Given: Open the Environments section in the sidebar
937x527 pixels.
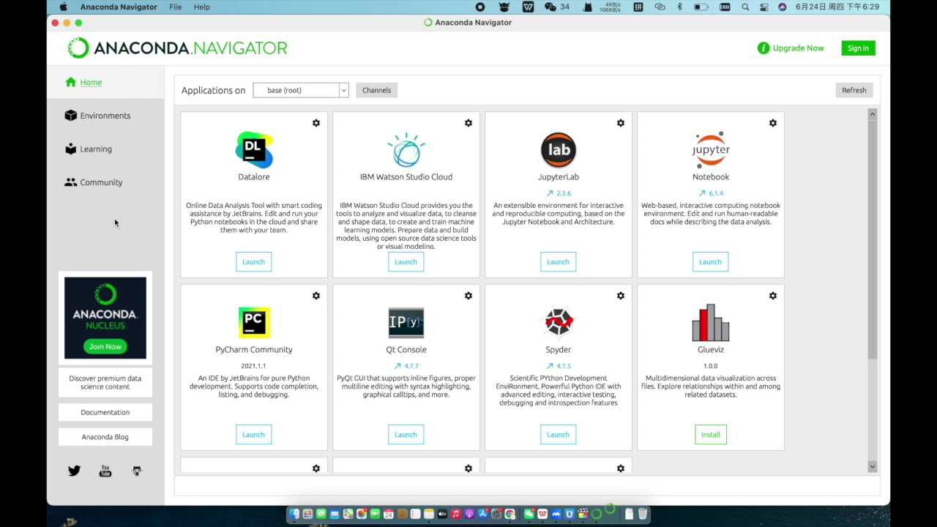Looking at the screenshot, I should pyautogui.click(x=105, y=116).
